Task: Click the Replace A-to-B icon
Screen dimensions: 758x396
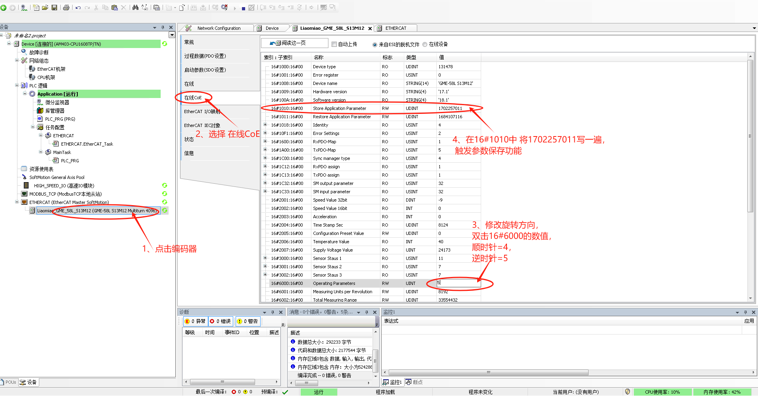Action: [x=145, y=8]
